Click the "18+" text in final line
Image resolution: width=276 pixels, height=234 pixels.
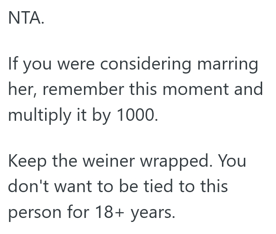[x=108, y=212]
